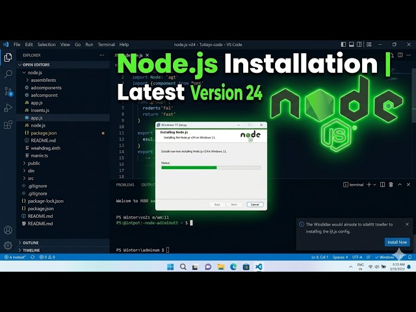
Task: Open the Selection menu
Action: coord(46,44)
